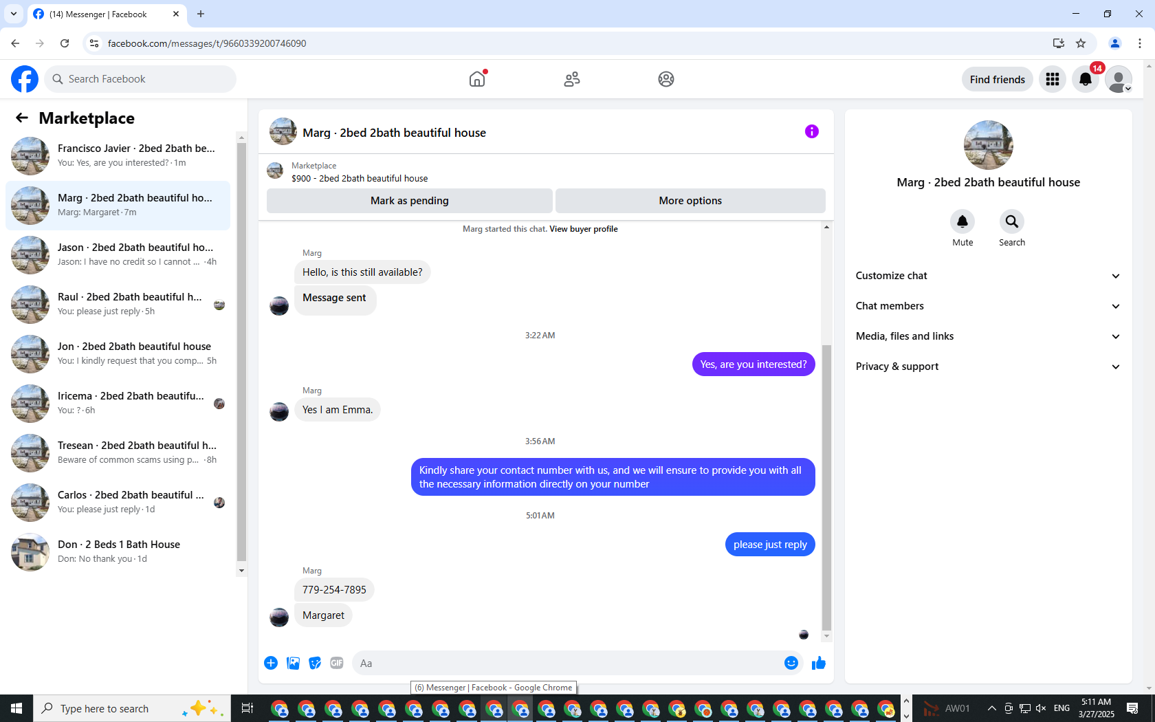1155x722 pixels.
Task: Click the ENG language indicator
Action: pos(1061,708)
